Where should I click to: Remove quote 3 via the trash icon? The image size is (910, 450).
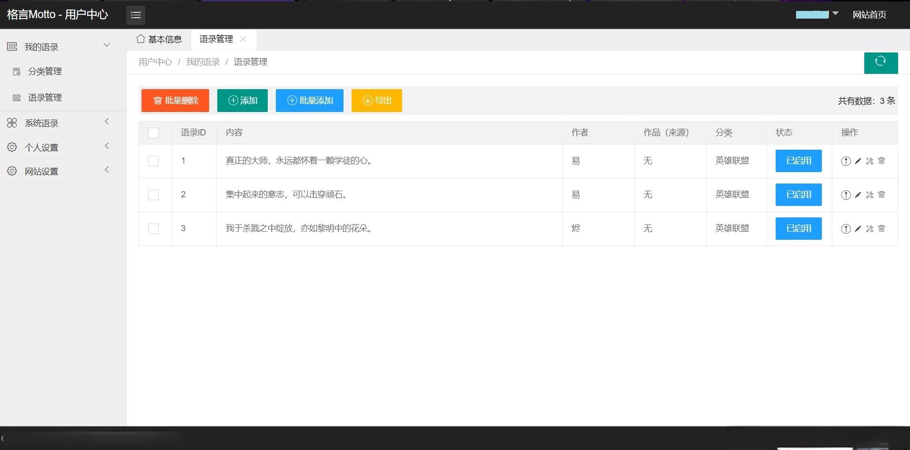[881, 228]
